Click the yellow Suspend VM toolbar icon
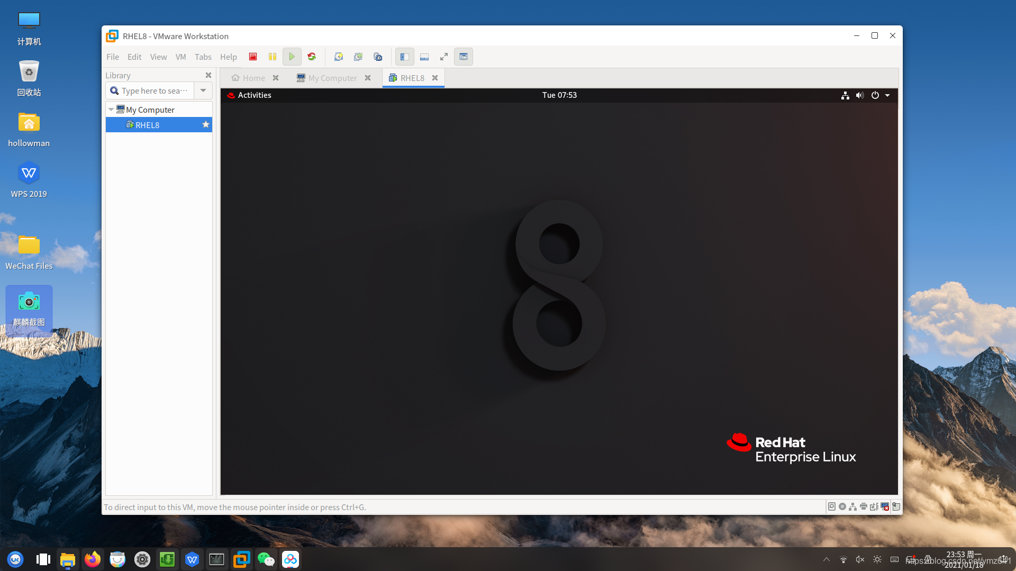 coord(273,57)
